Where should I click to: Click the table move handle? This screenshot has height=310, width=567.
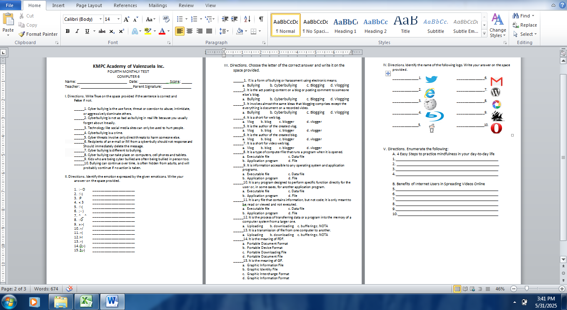point(387,73)
